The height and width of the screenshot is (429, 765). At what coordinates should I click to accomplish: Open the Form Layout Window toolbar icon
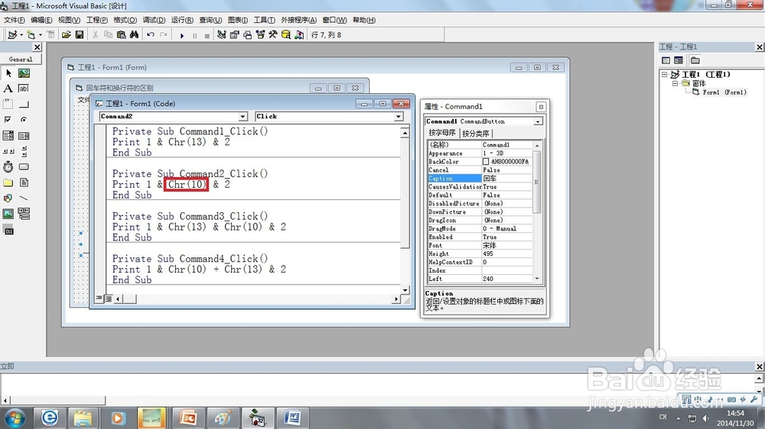click(x=247, y=35)
